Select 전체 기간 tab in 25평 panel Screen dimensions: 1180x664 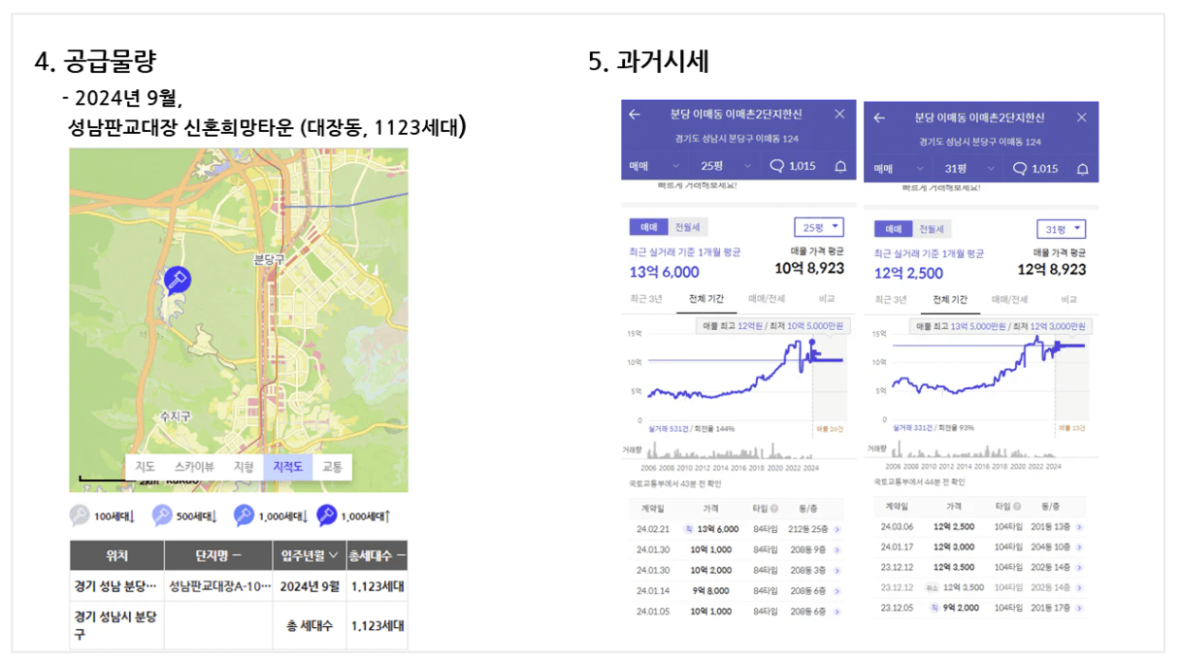point(705,299)
